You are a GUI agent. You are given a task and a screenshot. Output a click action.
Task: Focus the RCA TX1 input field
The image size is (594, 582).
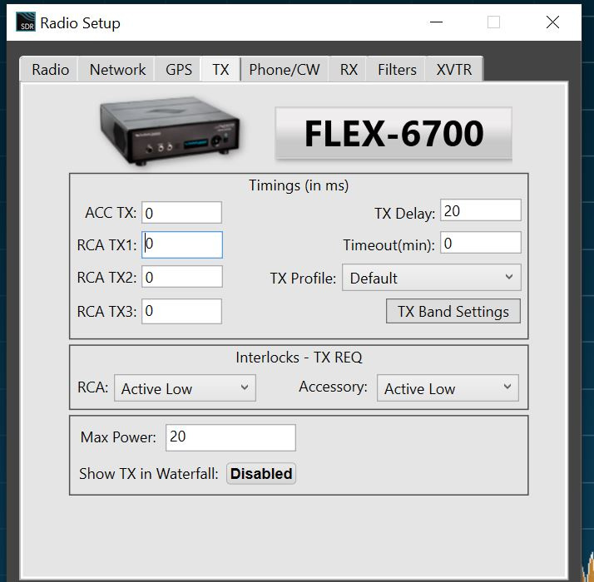(182, 245)
